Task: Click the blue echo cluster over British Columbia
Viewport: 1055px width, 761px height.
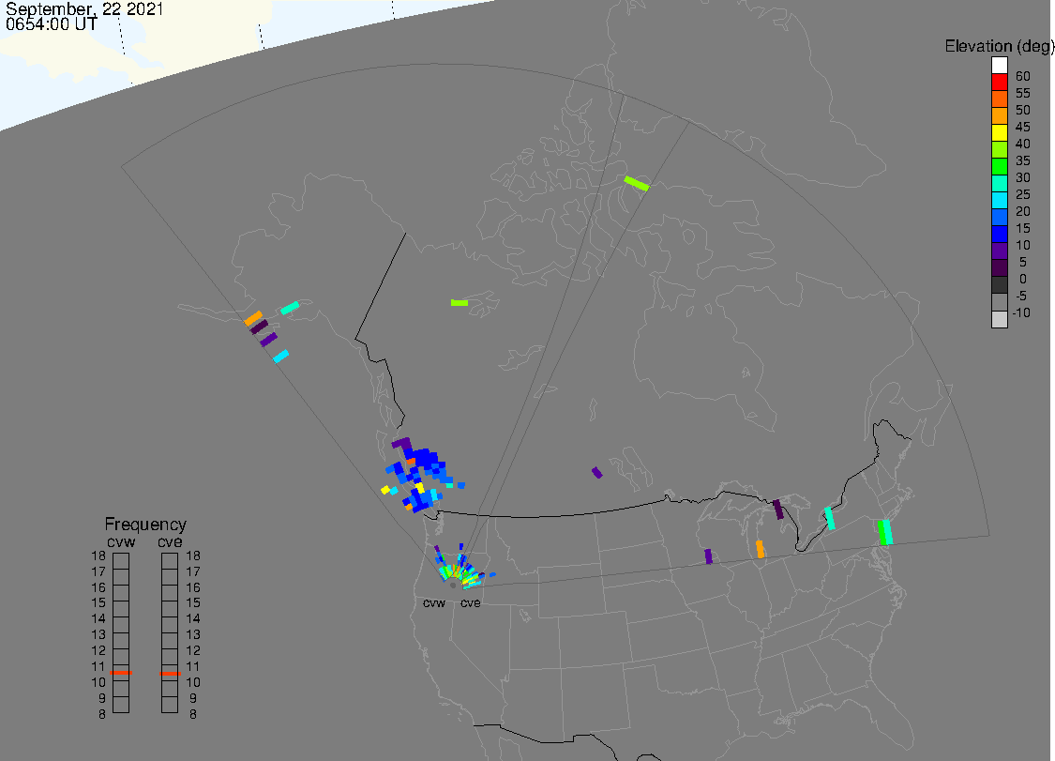Action: pos(423,475)
